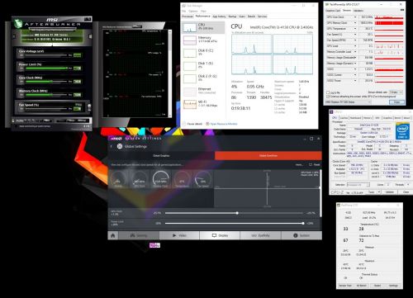Open Eyefinity section in Radeon Settings
This screenshot has height=298, width=413.
point(260,235)
